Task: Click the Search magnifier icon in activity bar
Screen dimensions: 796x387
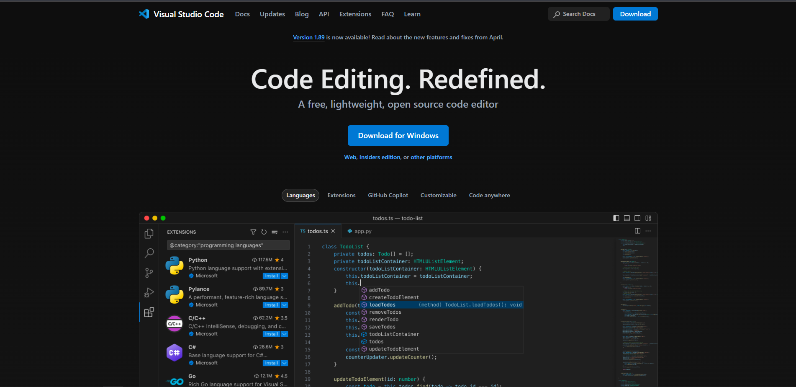Action: tap(149, 253)
